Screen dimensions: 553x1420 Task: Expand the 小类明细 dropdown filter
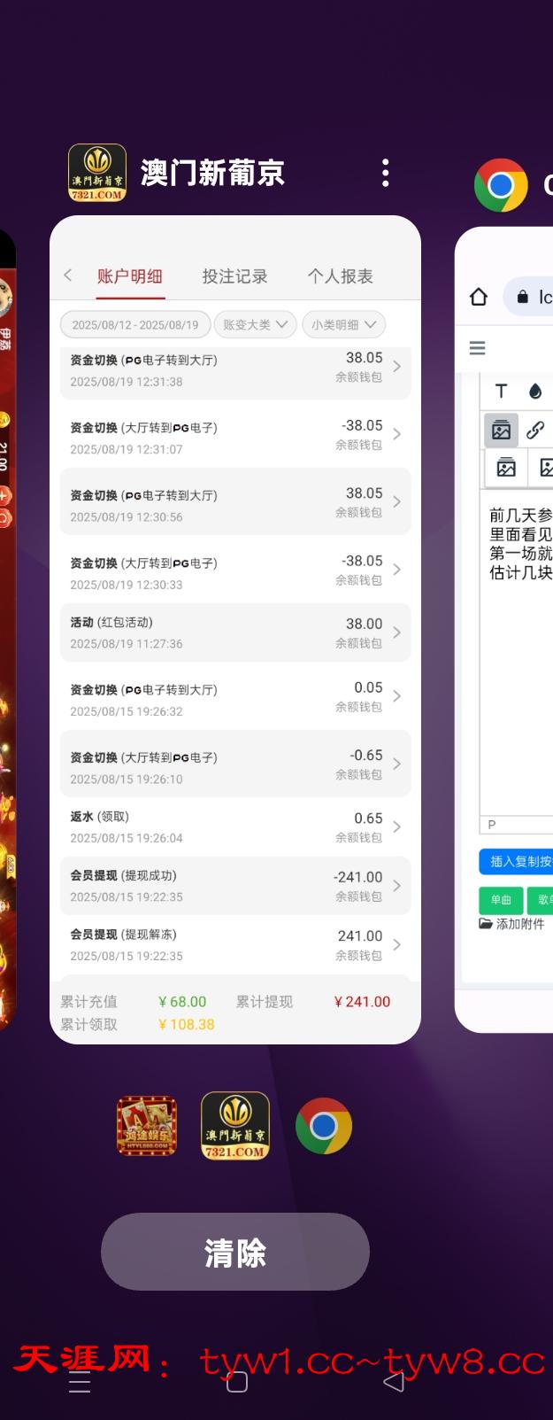(x=343, y=325)
